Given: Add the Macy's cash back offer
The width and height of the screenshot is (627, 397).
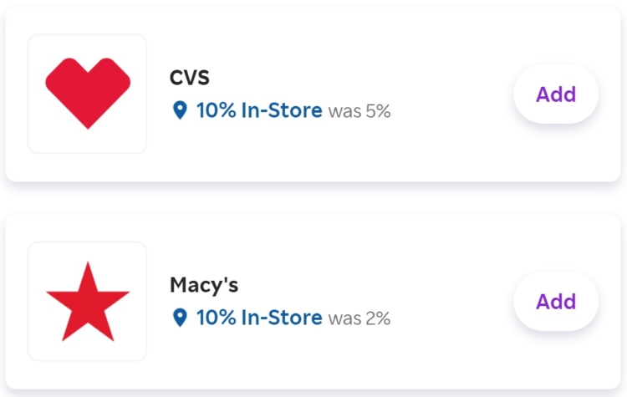Looking at the screenshot, I should [556, 302].
